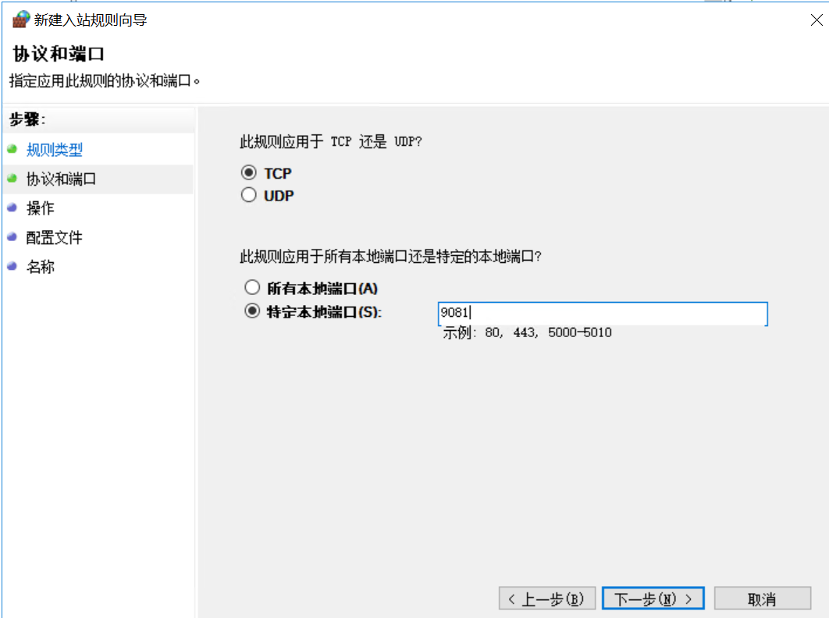Click the firewall icon in the title bar
Image resolution: width=829 pixels, height=618 pixels.
(x=20, y=19)
